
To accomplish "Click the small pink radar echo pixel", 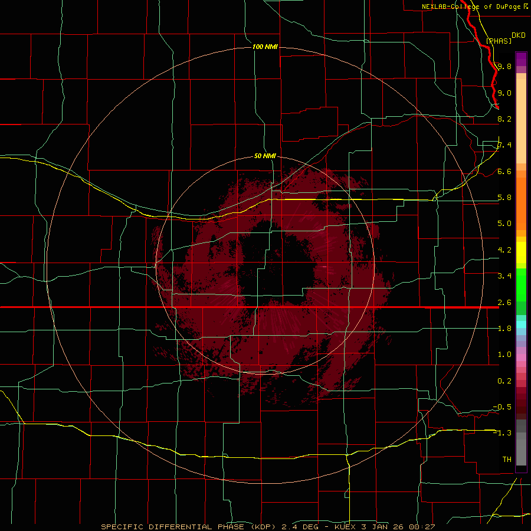I will click(x=324, y=267).
